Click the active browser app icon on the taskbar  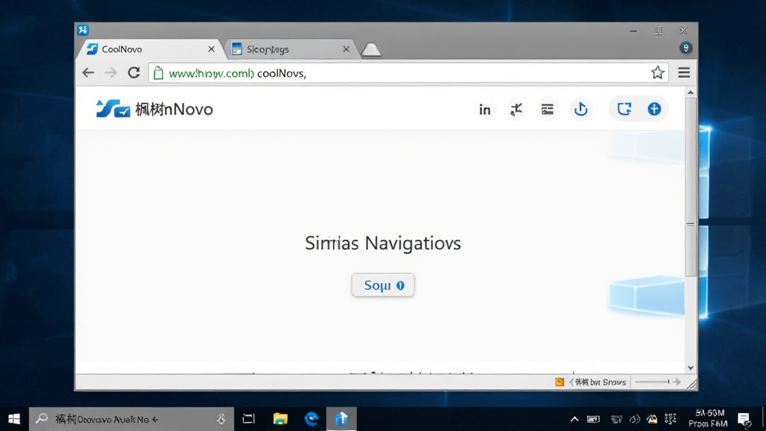[341, 419]
